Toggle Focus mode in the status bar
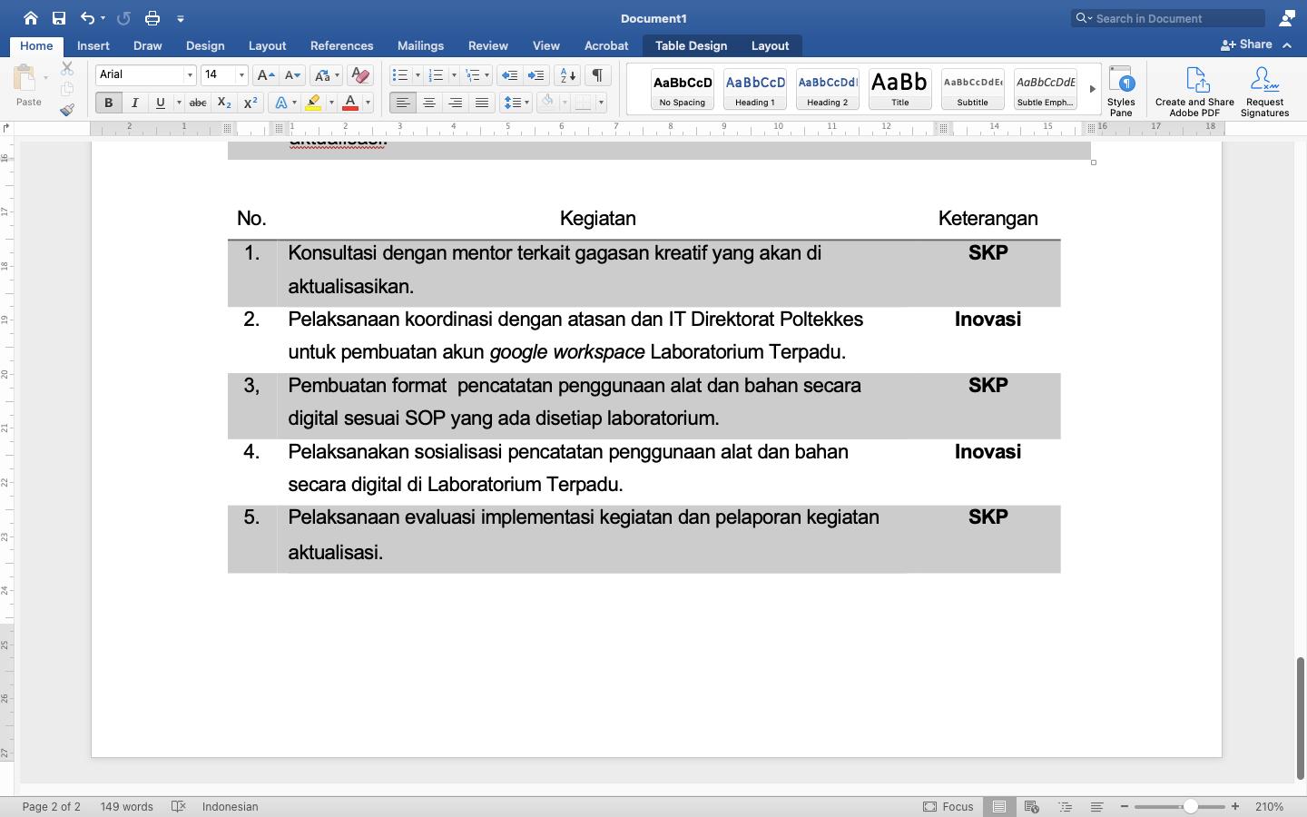Viewport: 1307px width, 817px height. (x=948, y=806)
